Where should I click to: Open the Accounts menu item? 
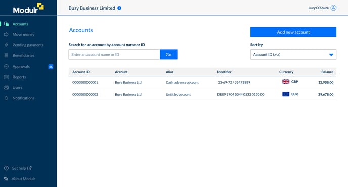20,24
